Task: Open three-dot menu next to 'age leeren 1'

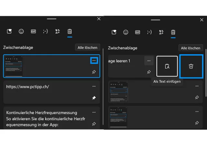Action: click(149, 61)
